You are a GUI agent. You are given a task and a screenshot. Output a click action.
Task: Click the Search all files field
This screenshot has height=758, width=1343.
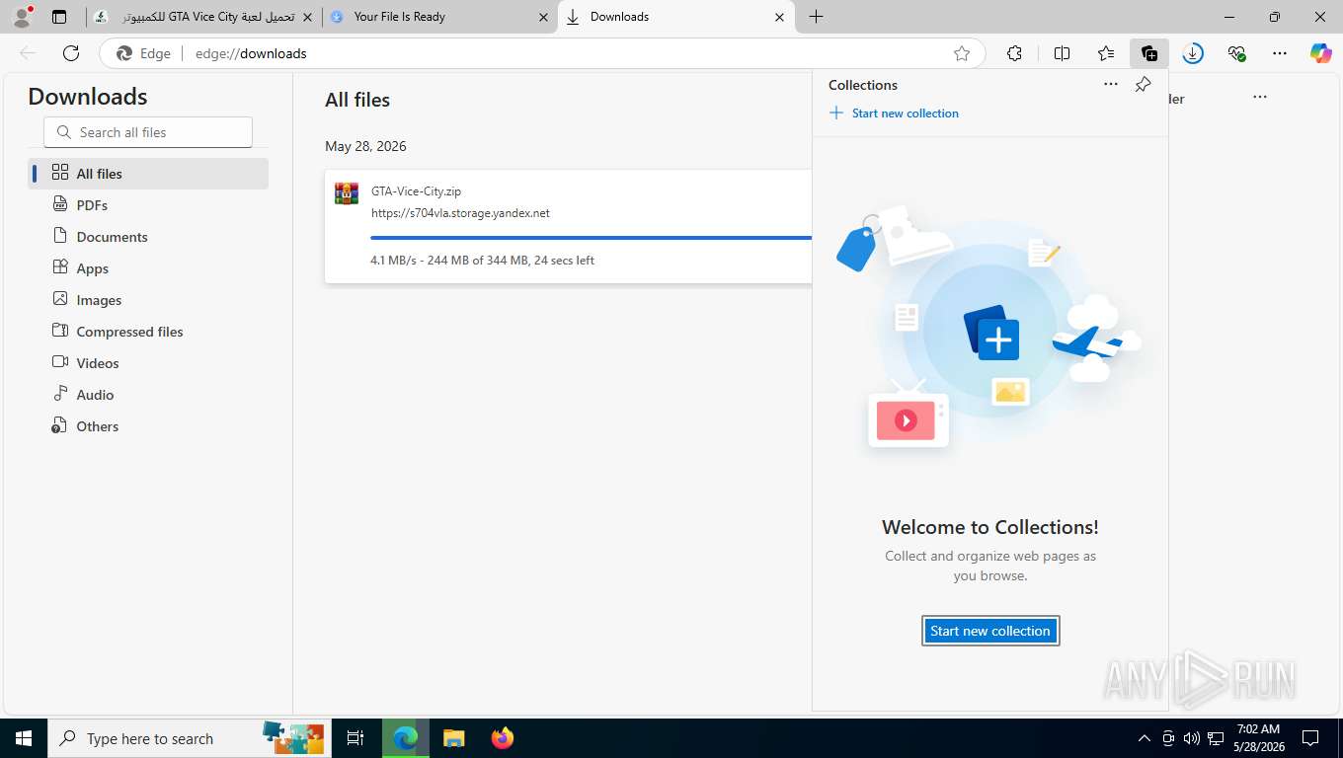(148, 132)
